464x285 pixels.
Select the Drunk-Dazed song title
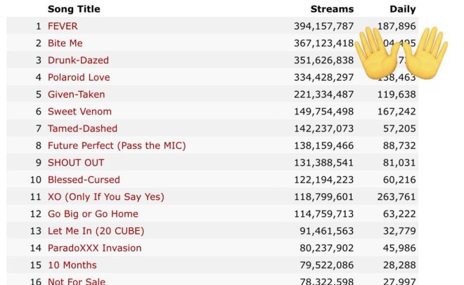point(78,60)
